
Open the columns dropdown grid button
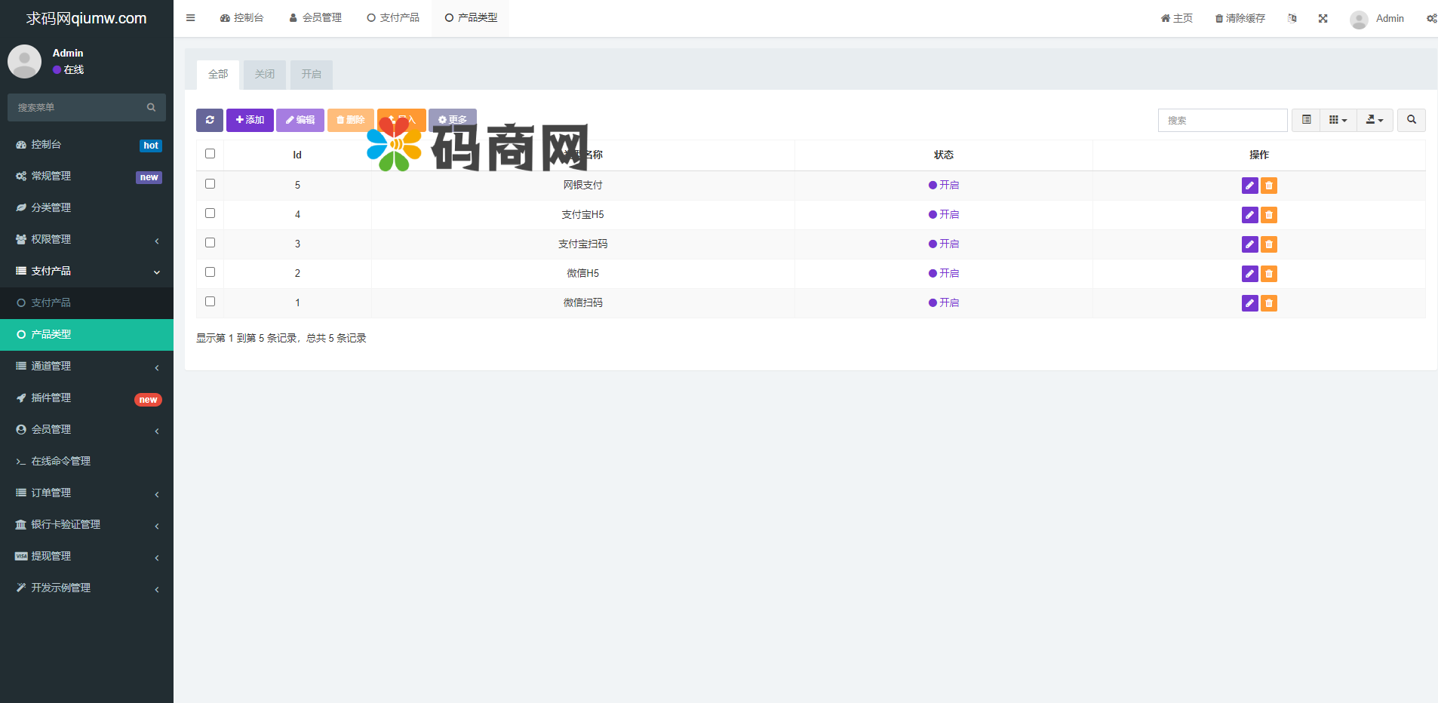1338,120
